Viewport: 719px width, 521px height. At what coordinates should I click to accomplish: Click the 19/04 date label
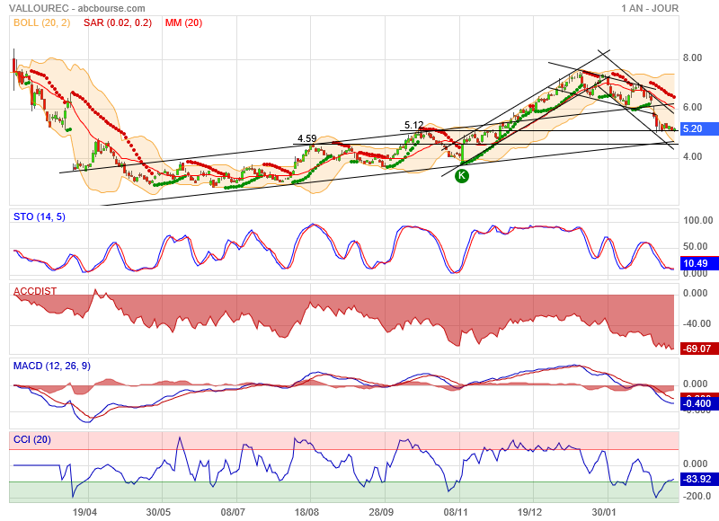coord(84,512)
